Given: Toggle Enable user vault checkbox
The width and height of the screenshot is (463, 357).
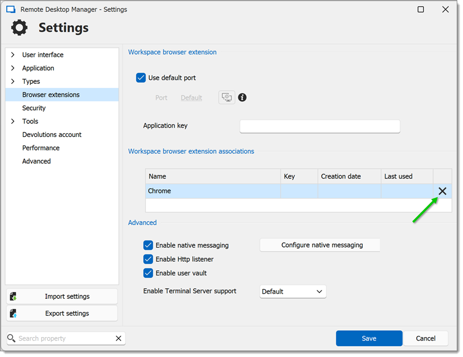Looking at the screenshot, I should click(148, 273).
